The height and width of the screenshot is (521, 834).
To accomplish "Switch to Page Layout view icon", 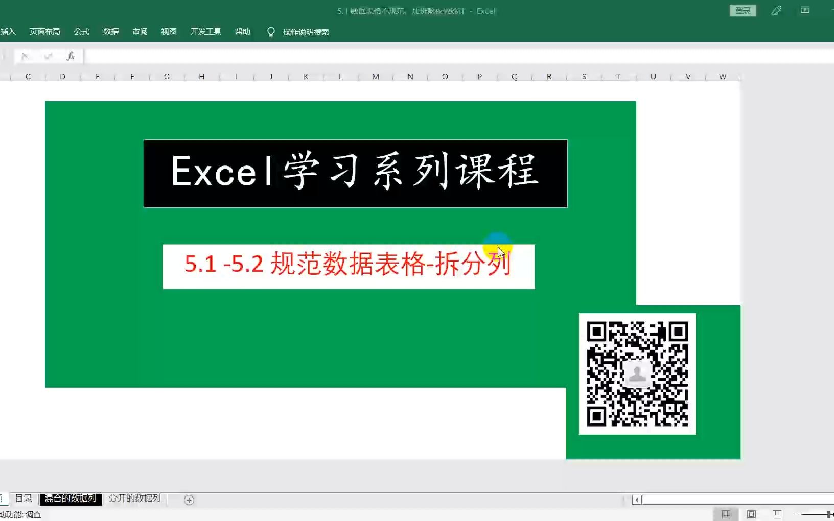I will coord(751,514).
